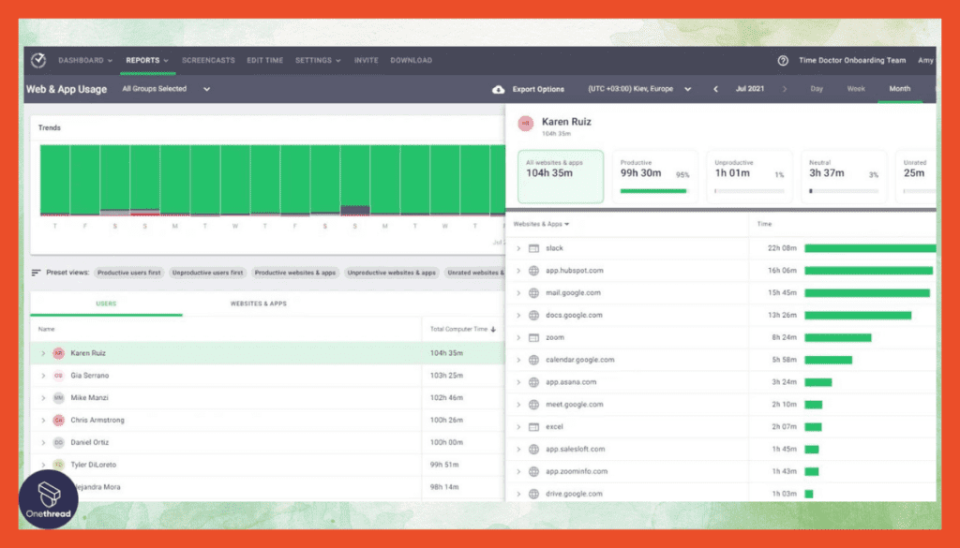This screenshot has height=548, width=960.
Task: Open the Dashboard dropdown menu
Action: [x=85, y=61]
